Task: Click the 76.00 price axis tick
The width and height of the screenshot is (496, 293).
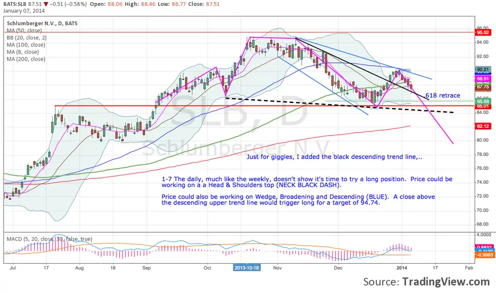Action: (x=483, y=168)
